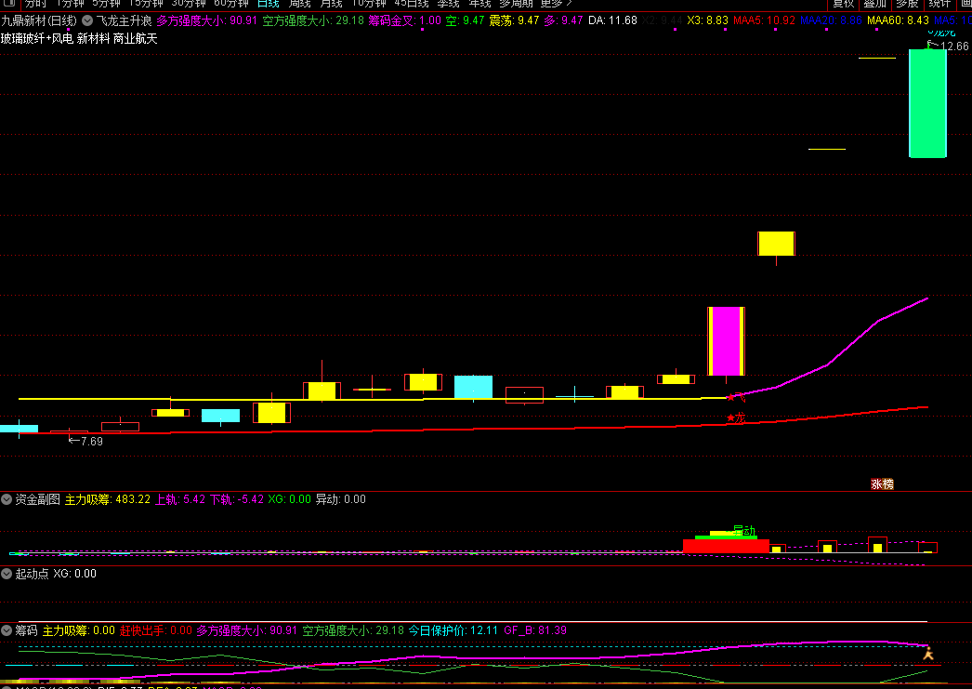Select the large red bar in 资金副图

726,546
